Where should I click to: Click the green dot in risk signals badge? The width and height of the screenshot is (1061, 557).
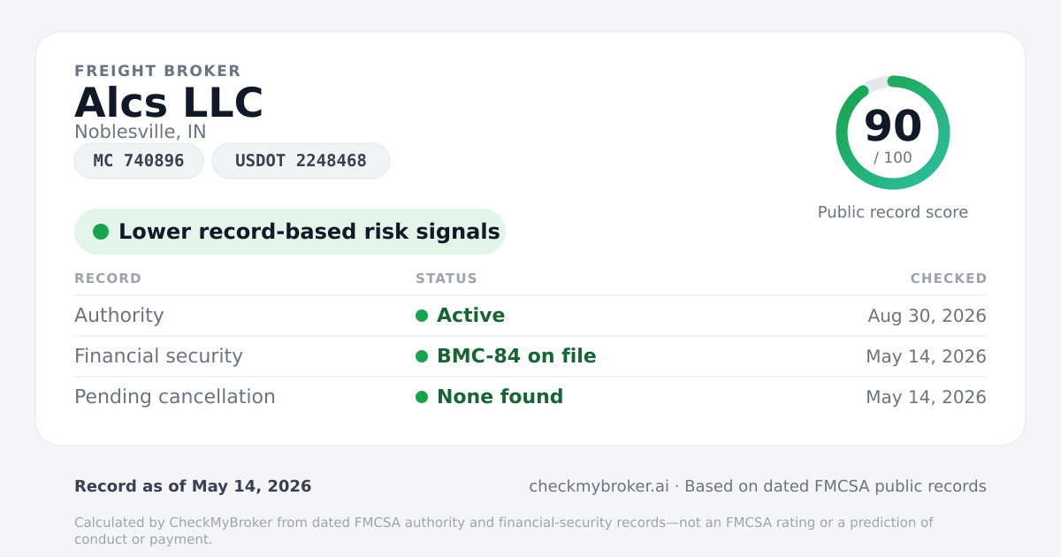click(x=101, y=232)
